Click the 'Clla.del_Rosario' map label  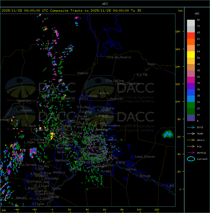point(119,57)
